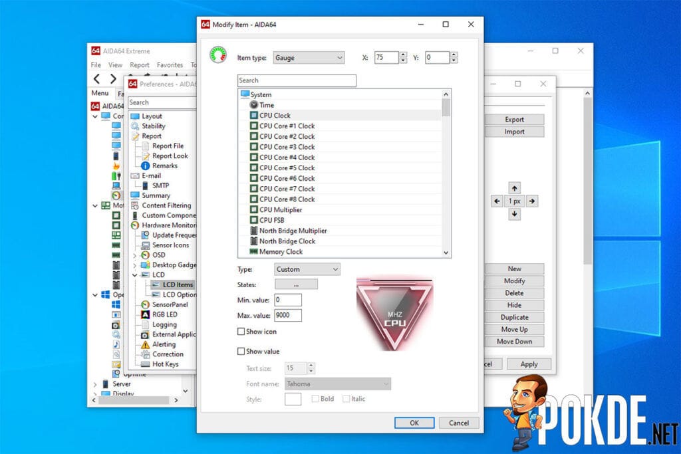The image size is (681, 454).
Task: Click the CPU MHz gauge preview image
Action: [394, 313]
